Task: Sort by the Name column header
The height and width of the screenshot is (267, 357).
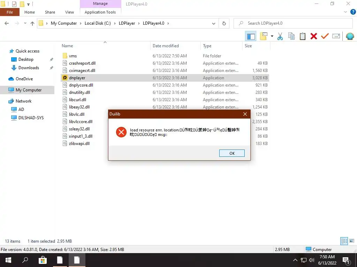Action: [x=67, y=46]
